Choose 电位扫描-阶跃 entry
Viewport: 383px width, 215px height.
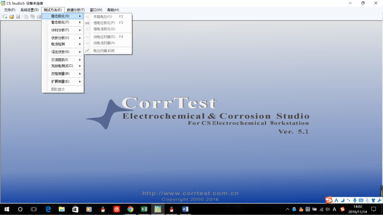pyautogui.click(x=108, y=51)
